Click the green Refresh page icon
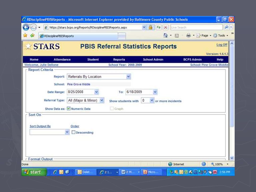 click(x=158, y=27)
